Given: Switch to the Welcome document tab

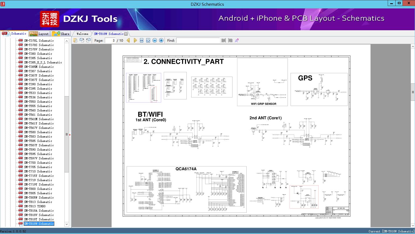Looking at the screenshot, I should (x=82, y=34).
